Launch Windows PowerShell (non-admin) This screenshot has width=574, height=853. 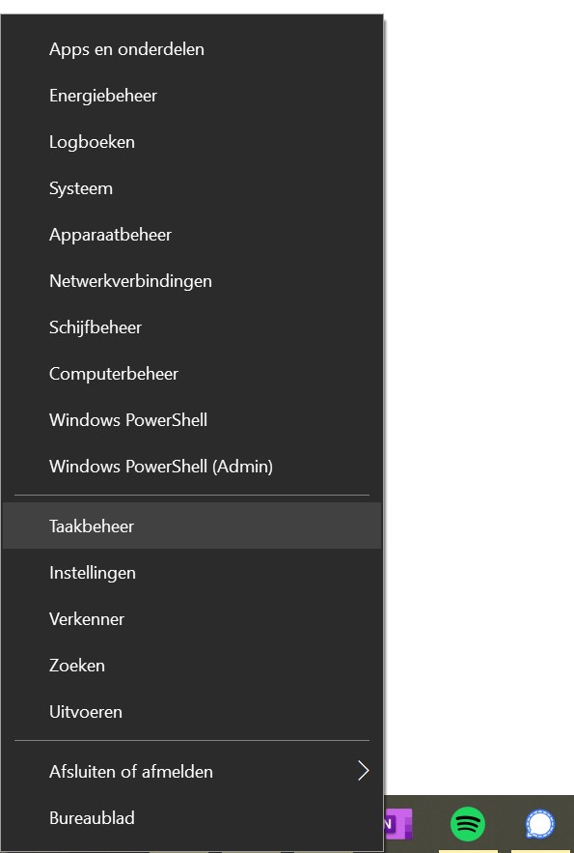(192, 420)
